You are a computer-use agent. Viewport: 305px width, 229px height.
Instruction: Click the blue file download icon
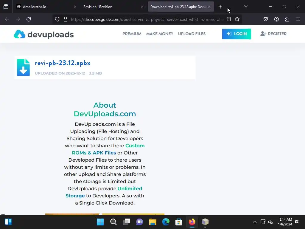pos(23,67)
